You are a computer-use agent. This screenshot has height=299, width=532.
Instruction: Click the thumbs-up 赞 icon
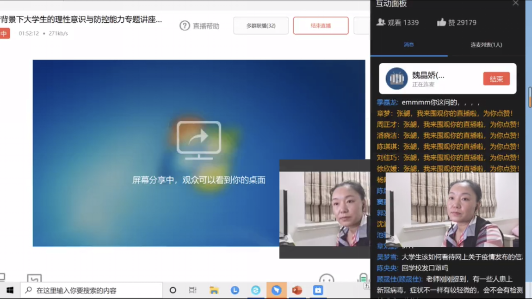coord(441,22)
